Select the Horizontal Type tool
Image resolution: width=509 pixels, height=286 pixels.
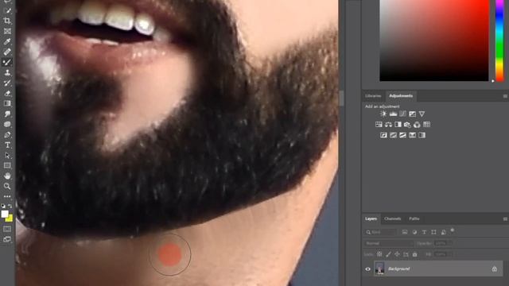[7, 145]
